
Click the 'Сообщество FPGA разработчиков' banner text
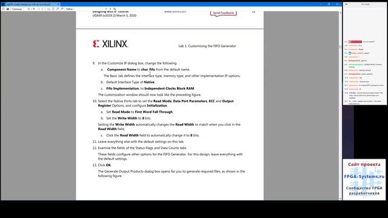[x=364, y=191]
